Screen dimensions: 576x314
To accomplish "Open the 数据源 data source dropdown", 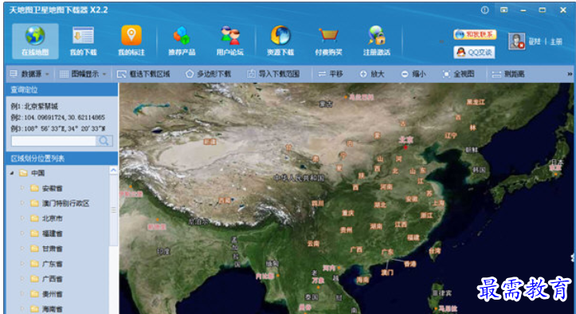I will [x=29, y=74].
